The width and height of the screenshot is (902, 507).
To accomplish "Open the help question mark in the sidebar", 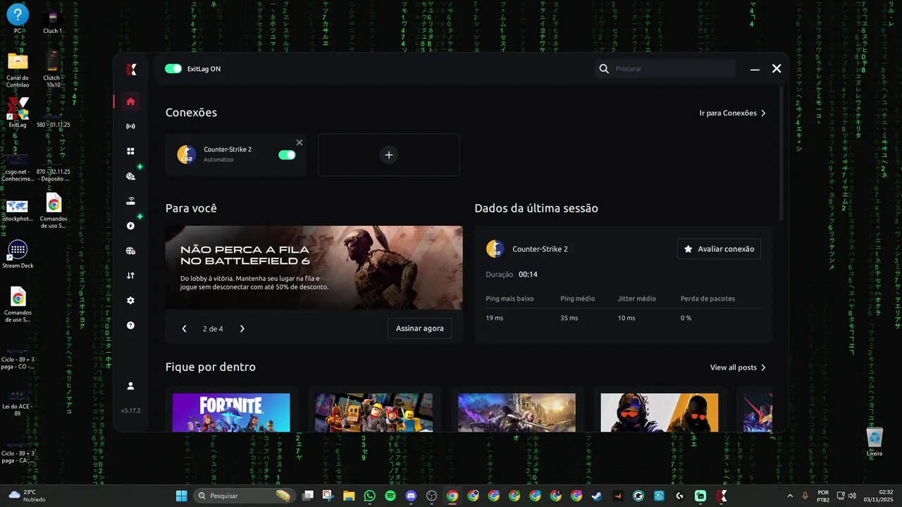I will click(130, 325).
